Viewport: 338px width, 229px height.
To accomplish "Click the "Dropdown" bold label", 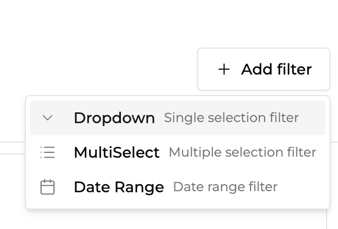I will tap(114, 118).
